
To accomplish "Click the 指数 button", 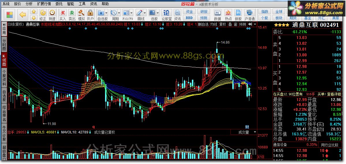I will [265, 12].
